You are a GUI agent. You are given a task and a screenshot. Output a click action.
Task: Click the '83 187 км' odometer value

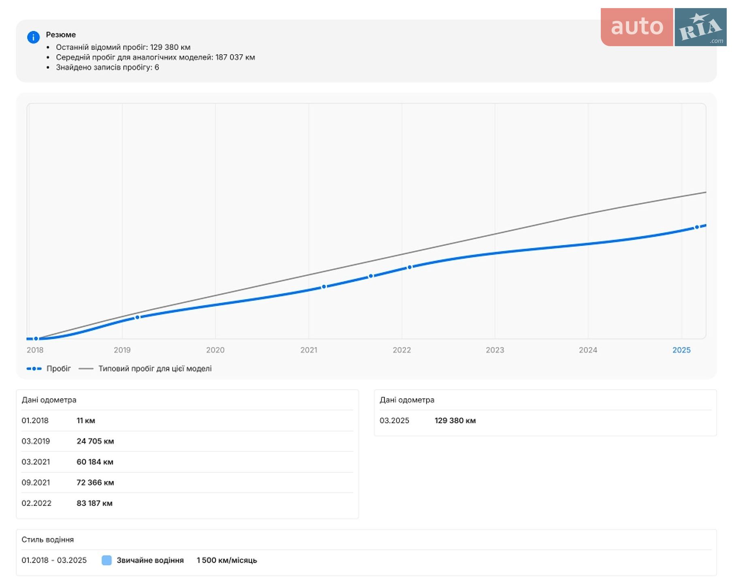tap(94, 503)
